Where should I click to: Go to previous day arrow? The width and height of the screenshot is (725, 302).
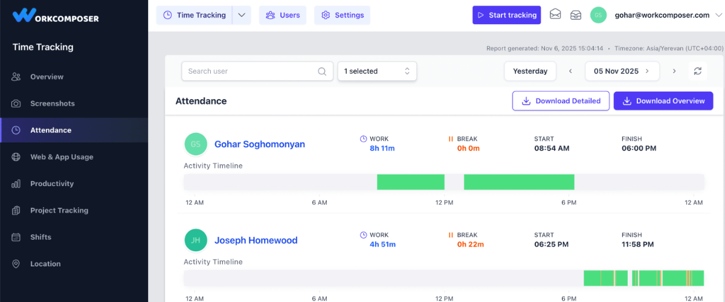[570, 71]
